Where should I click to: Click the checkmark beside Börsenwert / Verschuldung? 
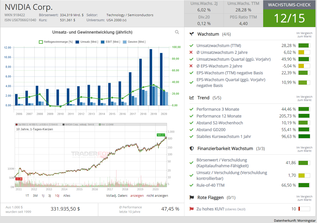tap(191, 163)
